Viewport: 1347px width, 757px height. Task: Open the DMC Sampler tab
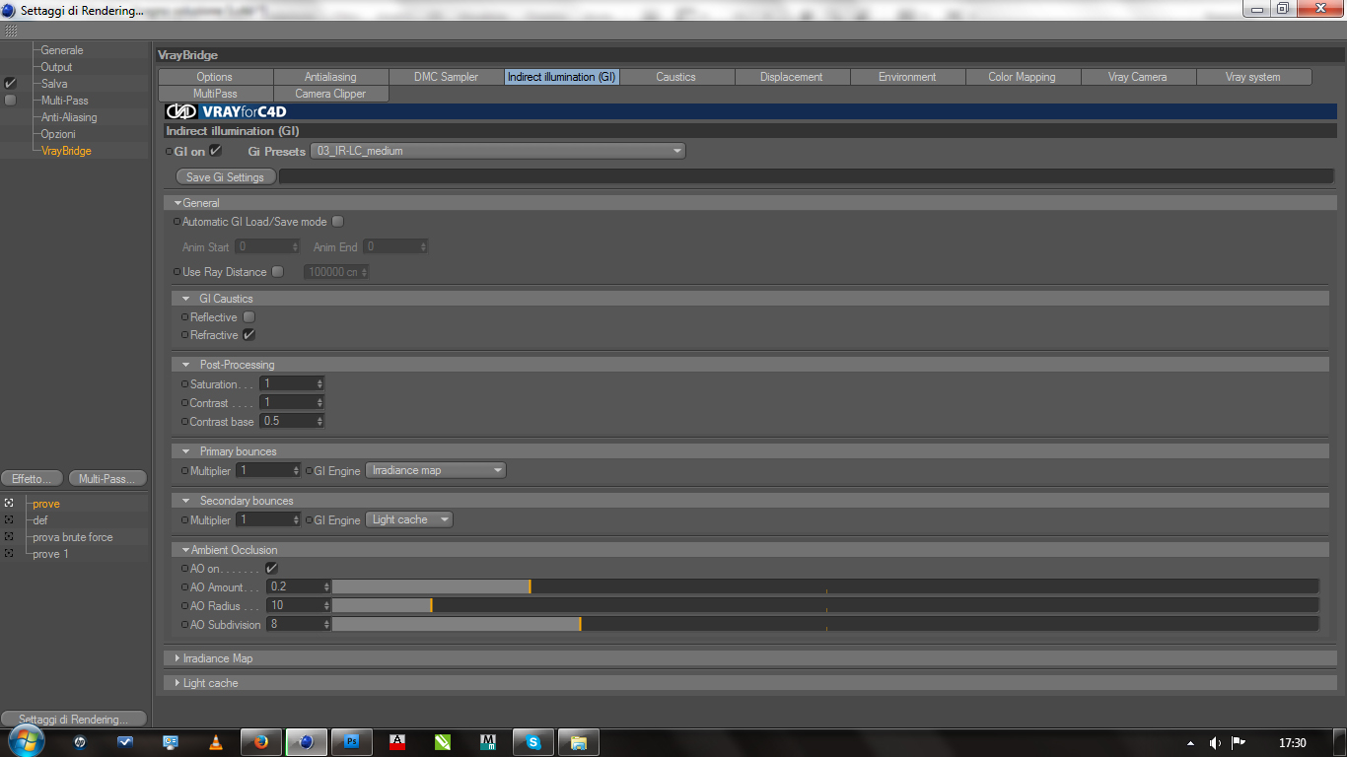pos(446,77)
